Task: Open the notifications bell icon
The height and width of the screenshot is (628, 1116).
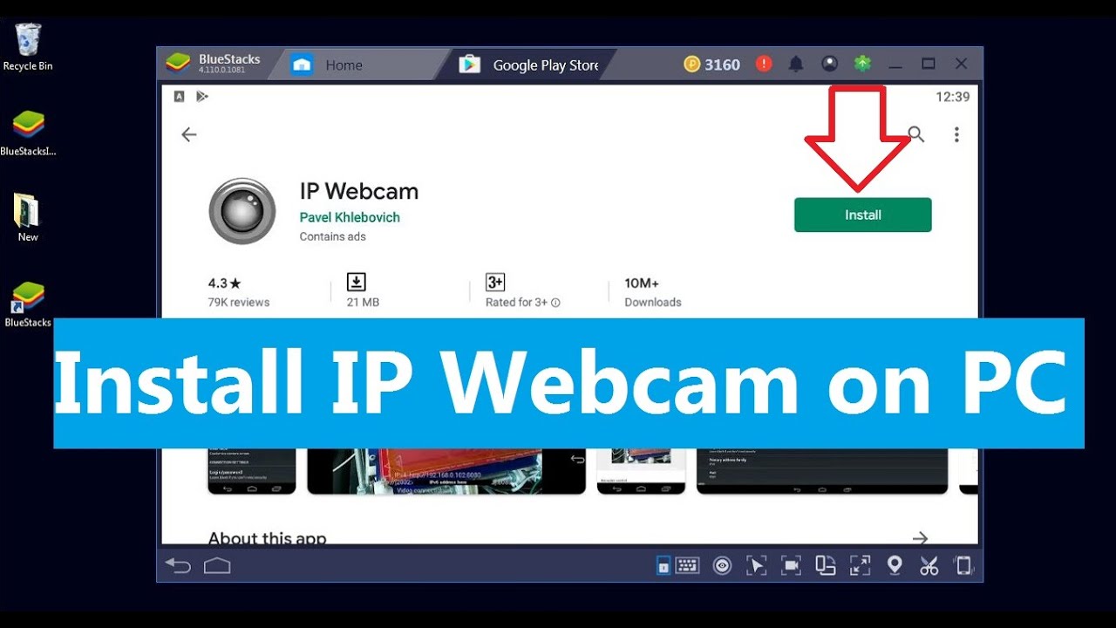Action: coord(796,64)
